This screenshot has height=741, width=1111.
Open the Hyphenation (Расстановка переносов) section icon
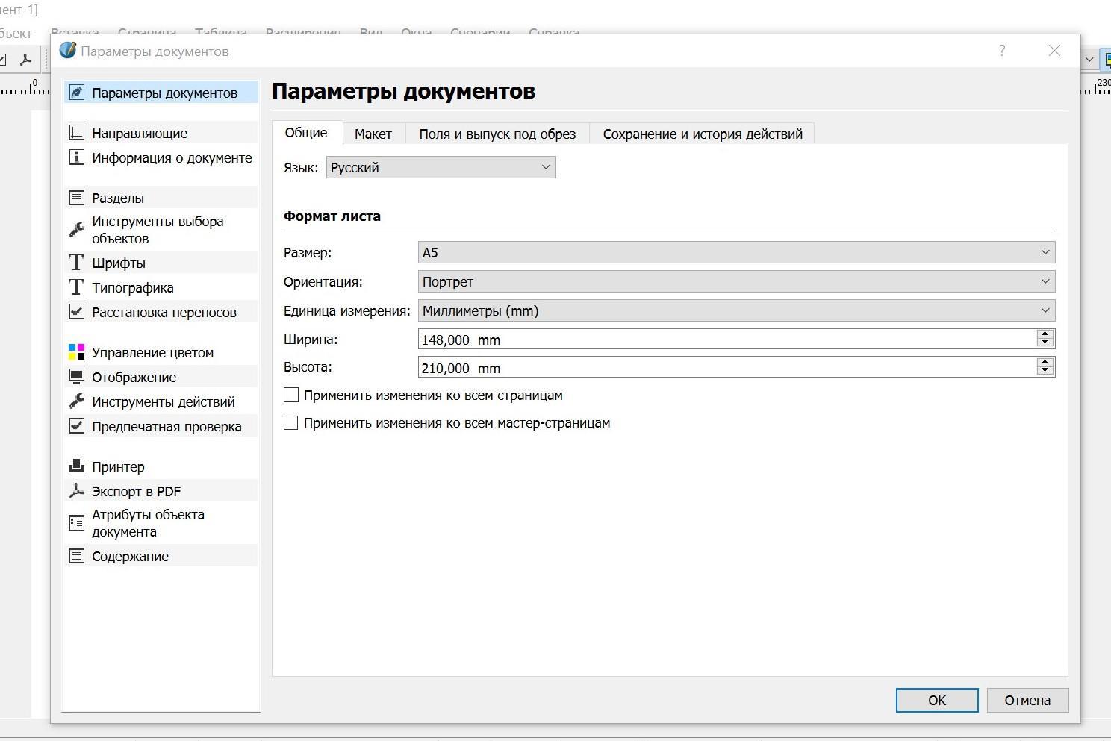(76, 312)
